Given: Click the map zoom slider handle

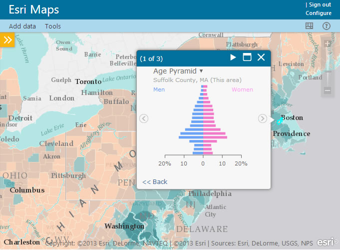Looking at the screenshot, I should click(x=328, y=72).
